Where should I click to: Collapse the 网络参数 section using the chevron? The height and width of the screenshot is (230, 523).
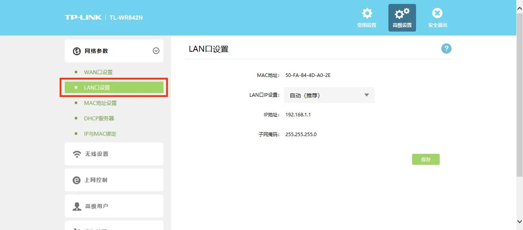click(x=157, y=50)
